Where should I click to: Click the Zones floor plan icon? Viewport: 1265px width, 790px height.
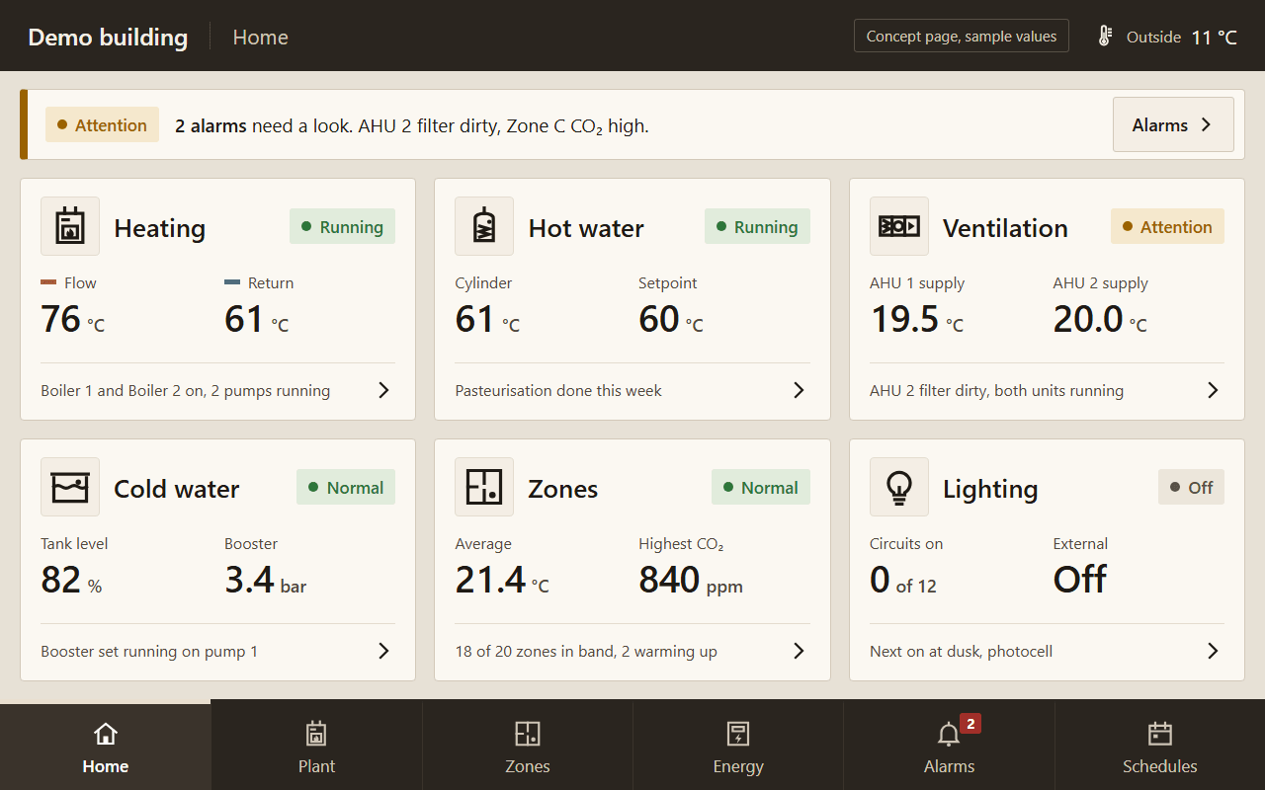click(484, 487)
